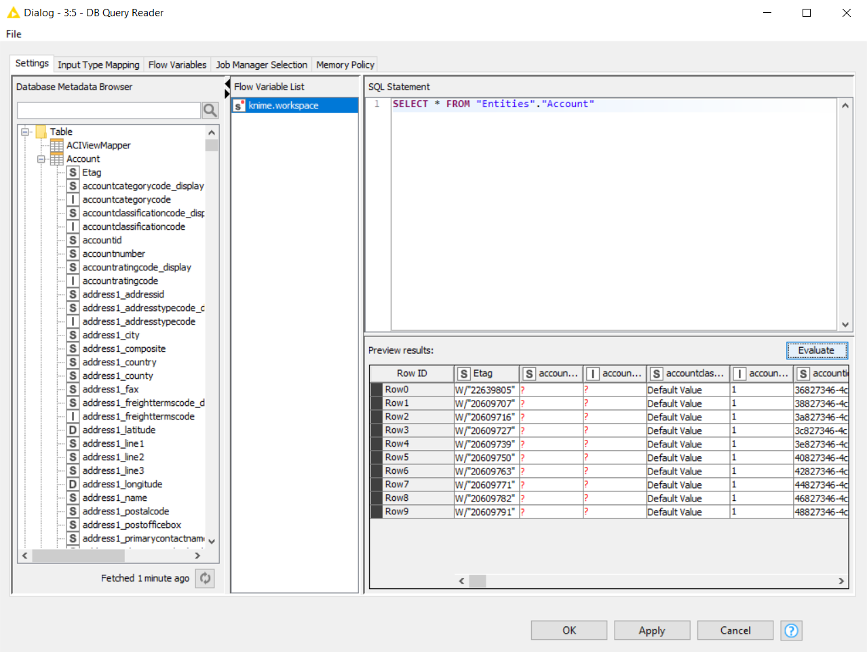The height and width of the screenshot is (652, 867).
Task: Click the refresh icon next to 'Fetched 1 minute ago'
Action: coord(205,578)
